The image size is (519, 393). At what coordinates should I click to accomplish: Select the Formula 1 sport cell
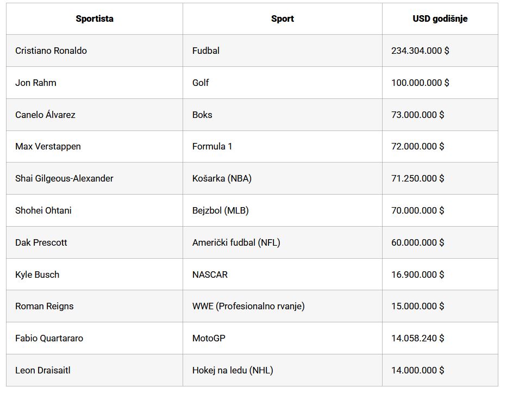pyautogui.click(x=212, y=146)
